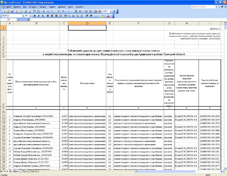Go to first sheet navigation arrow
The height and width of the screenshot is (176, 227).
[x=2, y=171]
